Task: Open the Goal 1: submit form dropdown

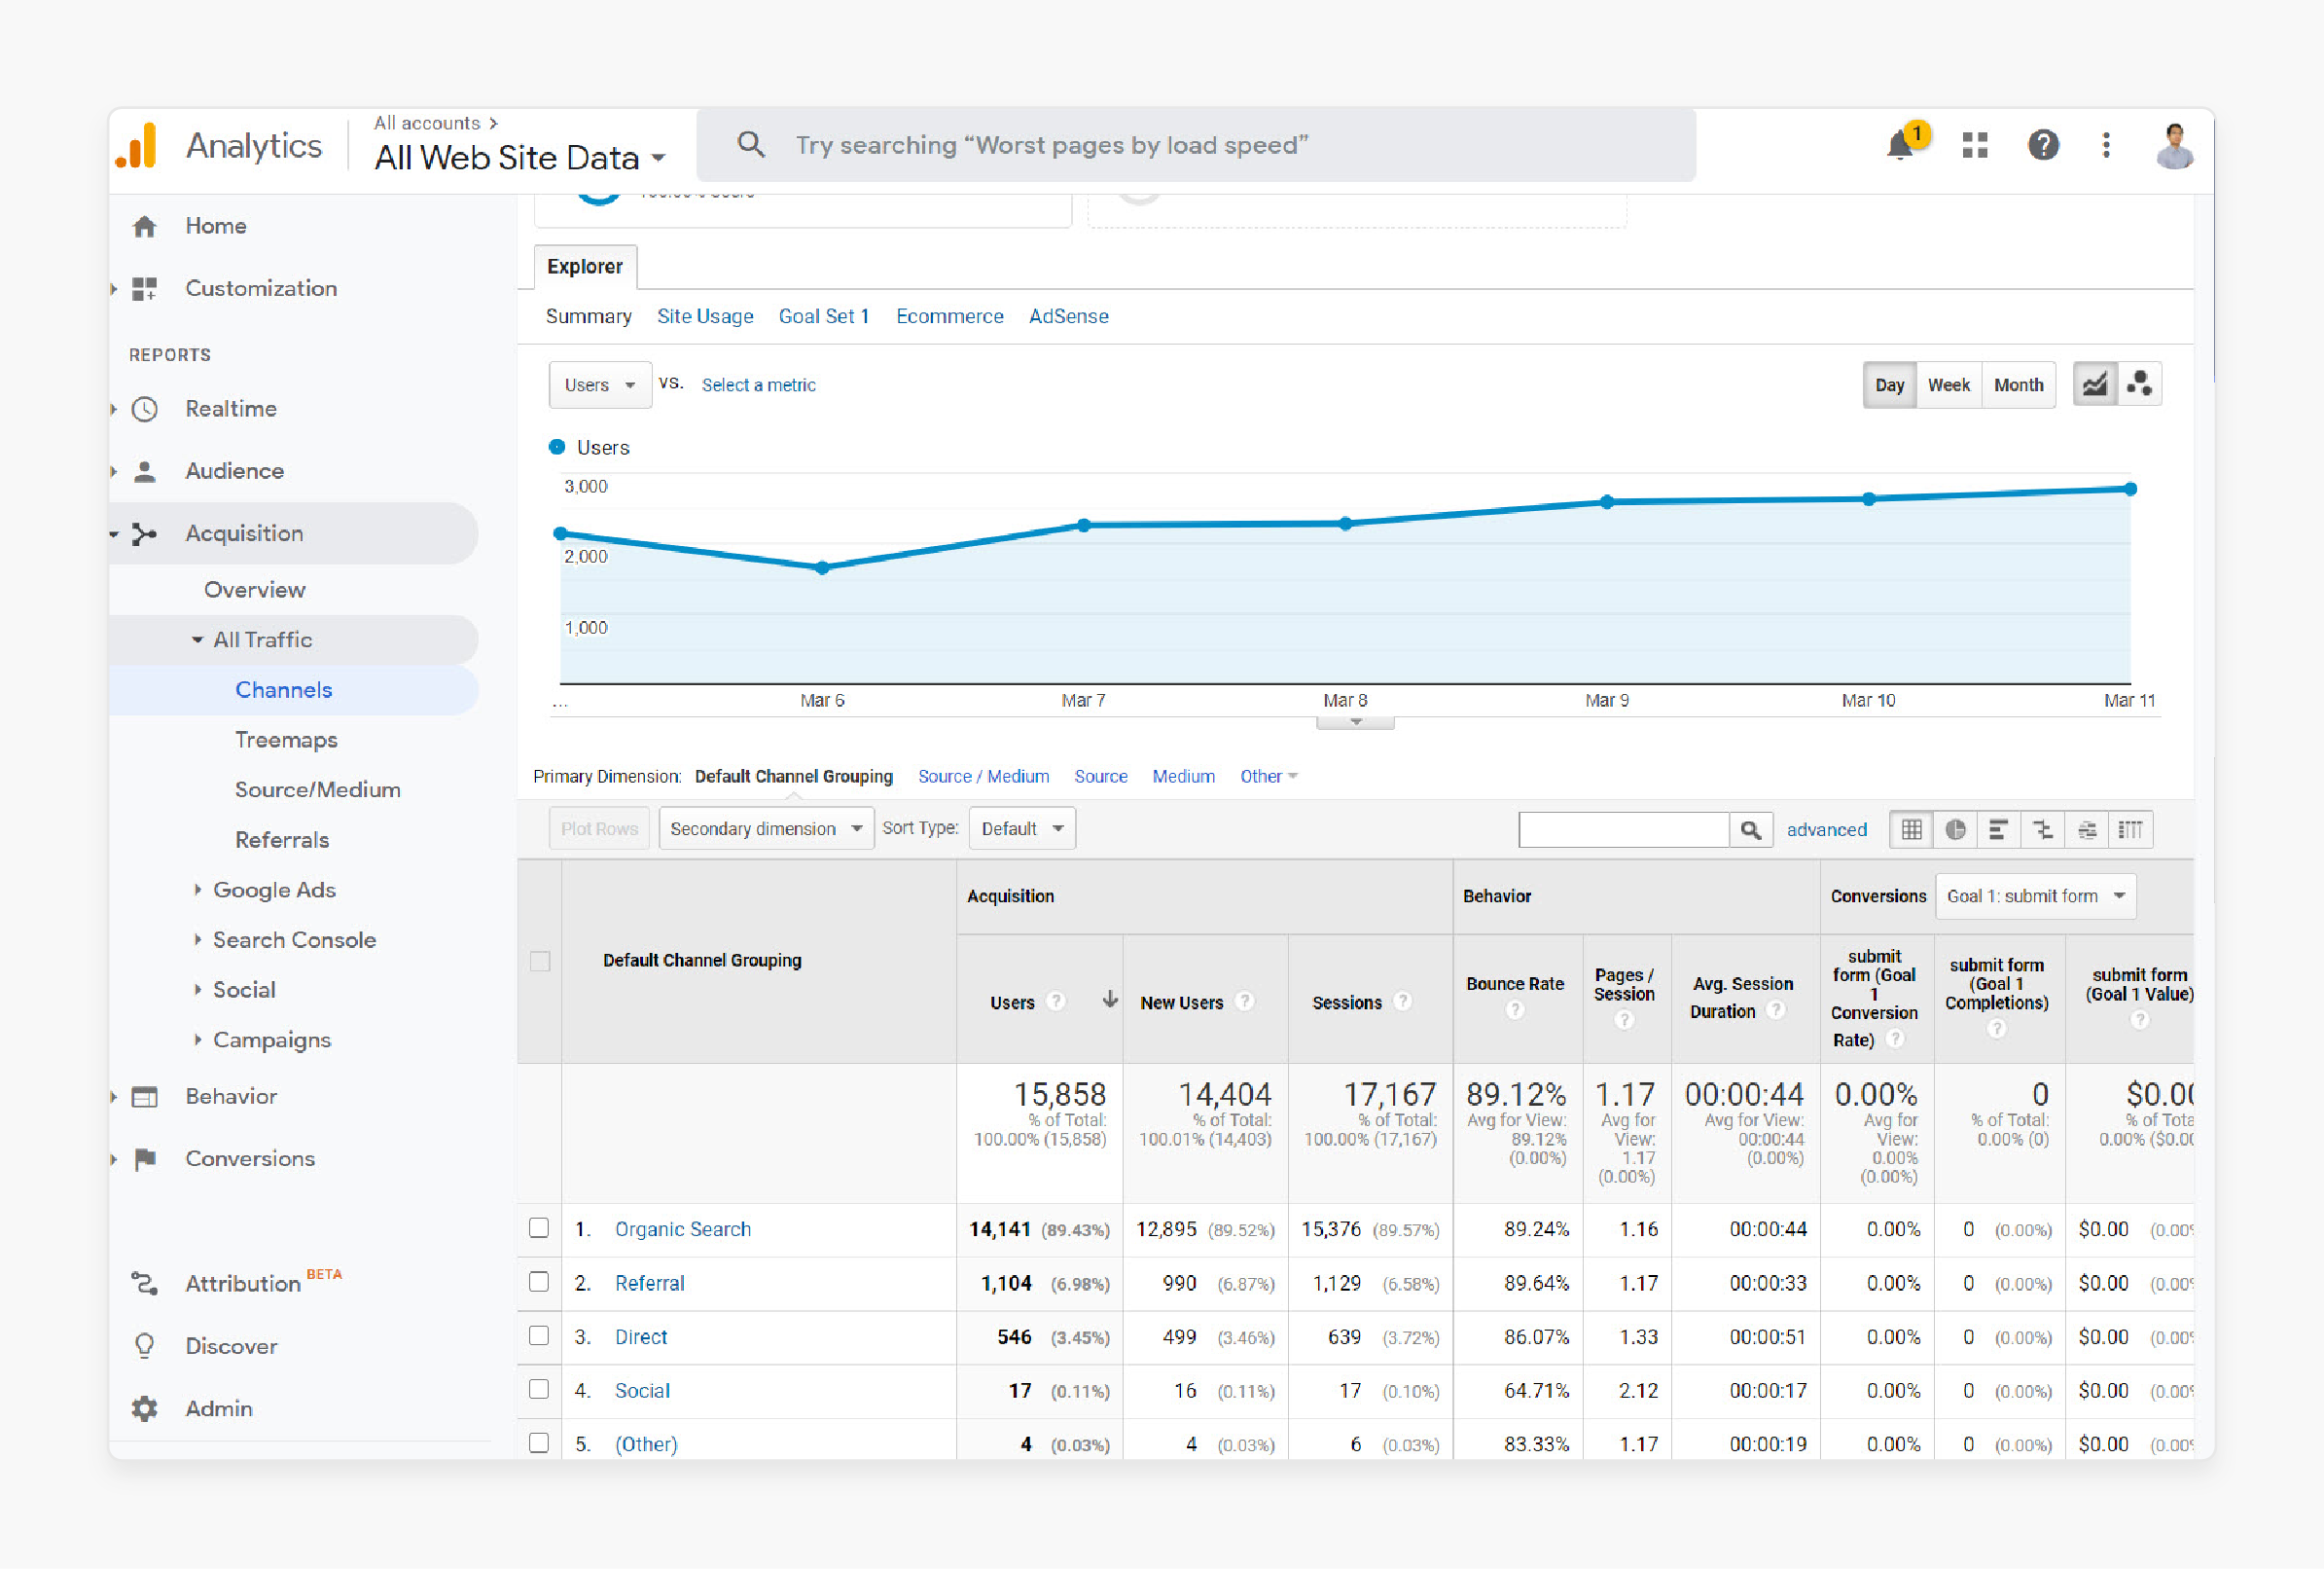Action: click(2035, 896)
